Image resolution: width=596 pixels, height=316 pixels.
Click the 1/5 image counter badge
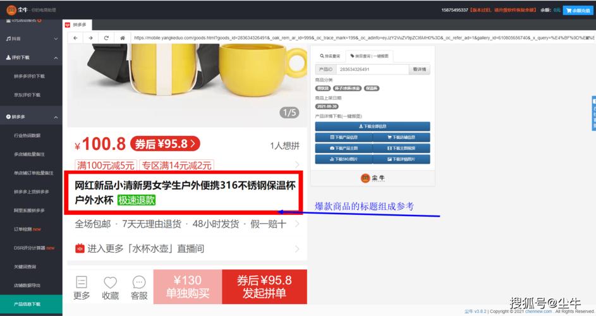pos(289,112)
